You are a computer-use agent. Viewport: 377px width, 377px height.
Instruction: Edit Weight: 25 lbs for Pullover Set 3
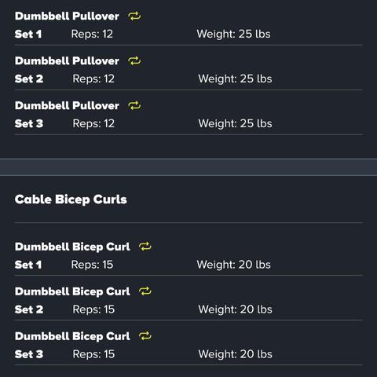click(235, 123)
